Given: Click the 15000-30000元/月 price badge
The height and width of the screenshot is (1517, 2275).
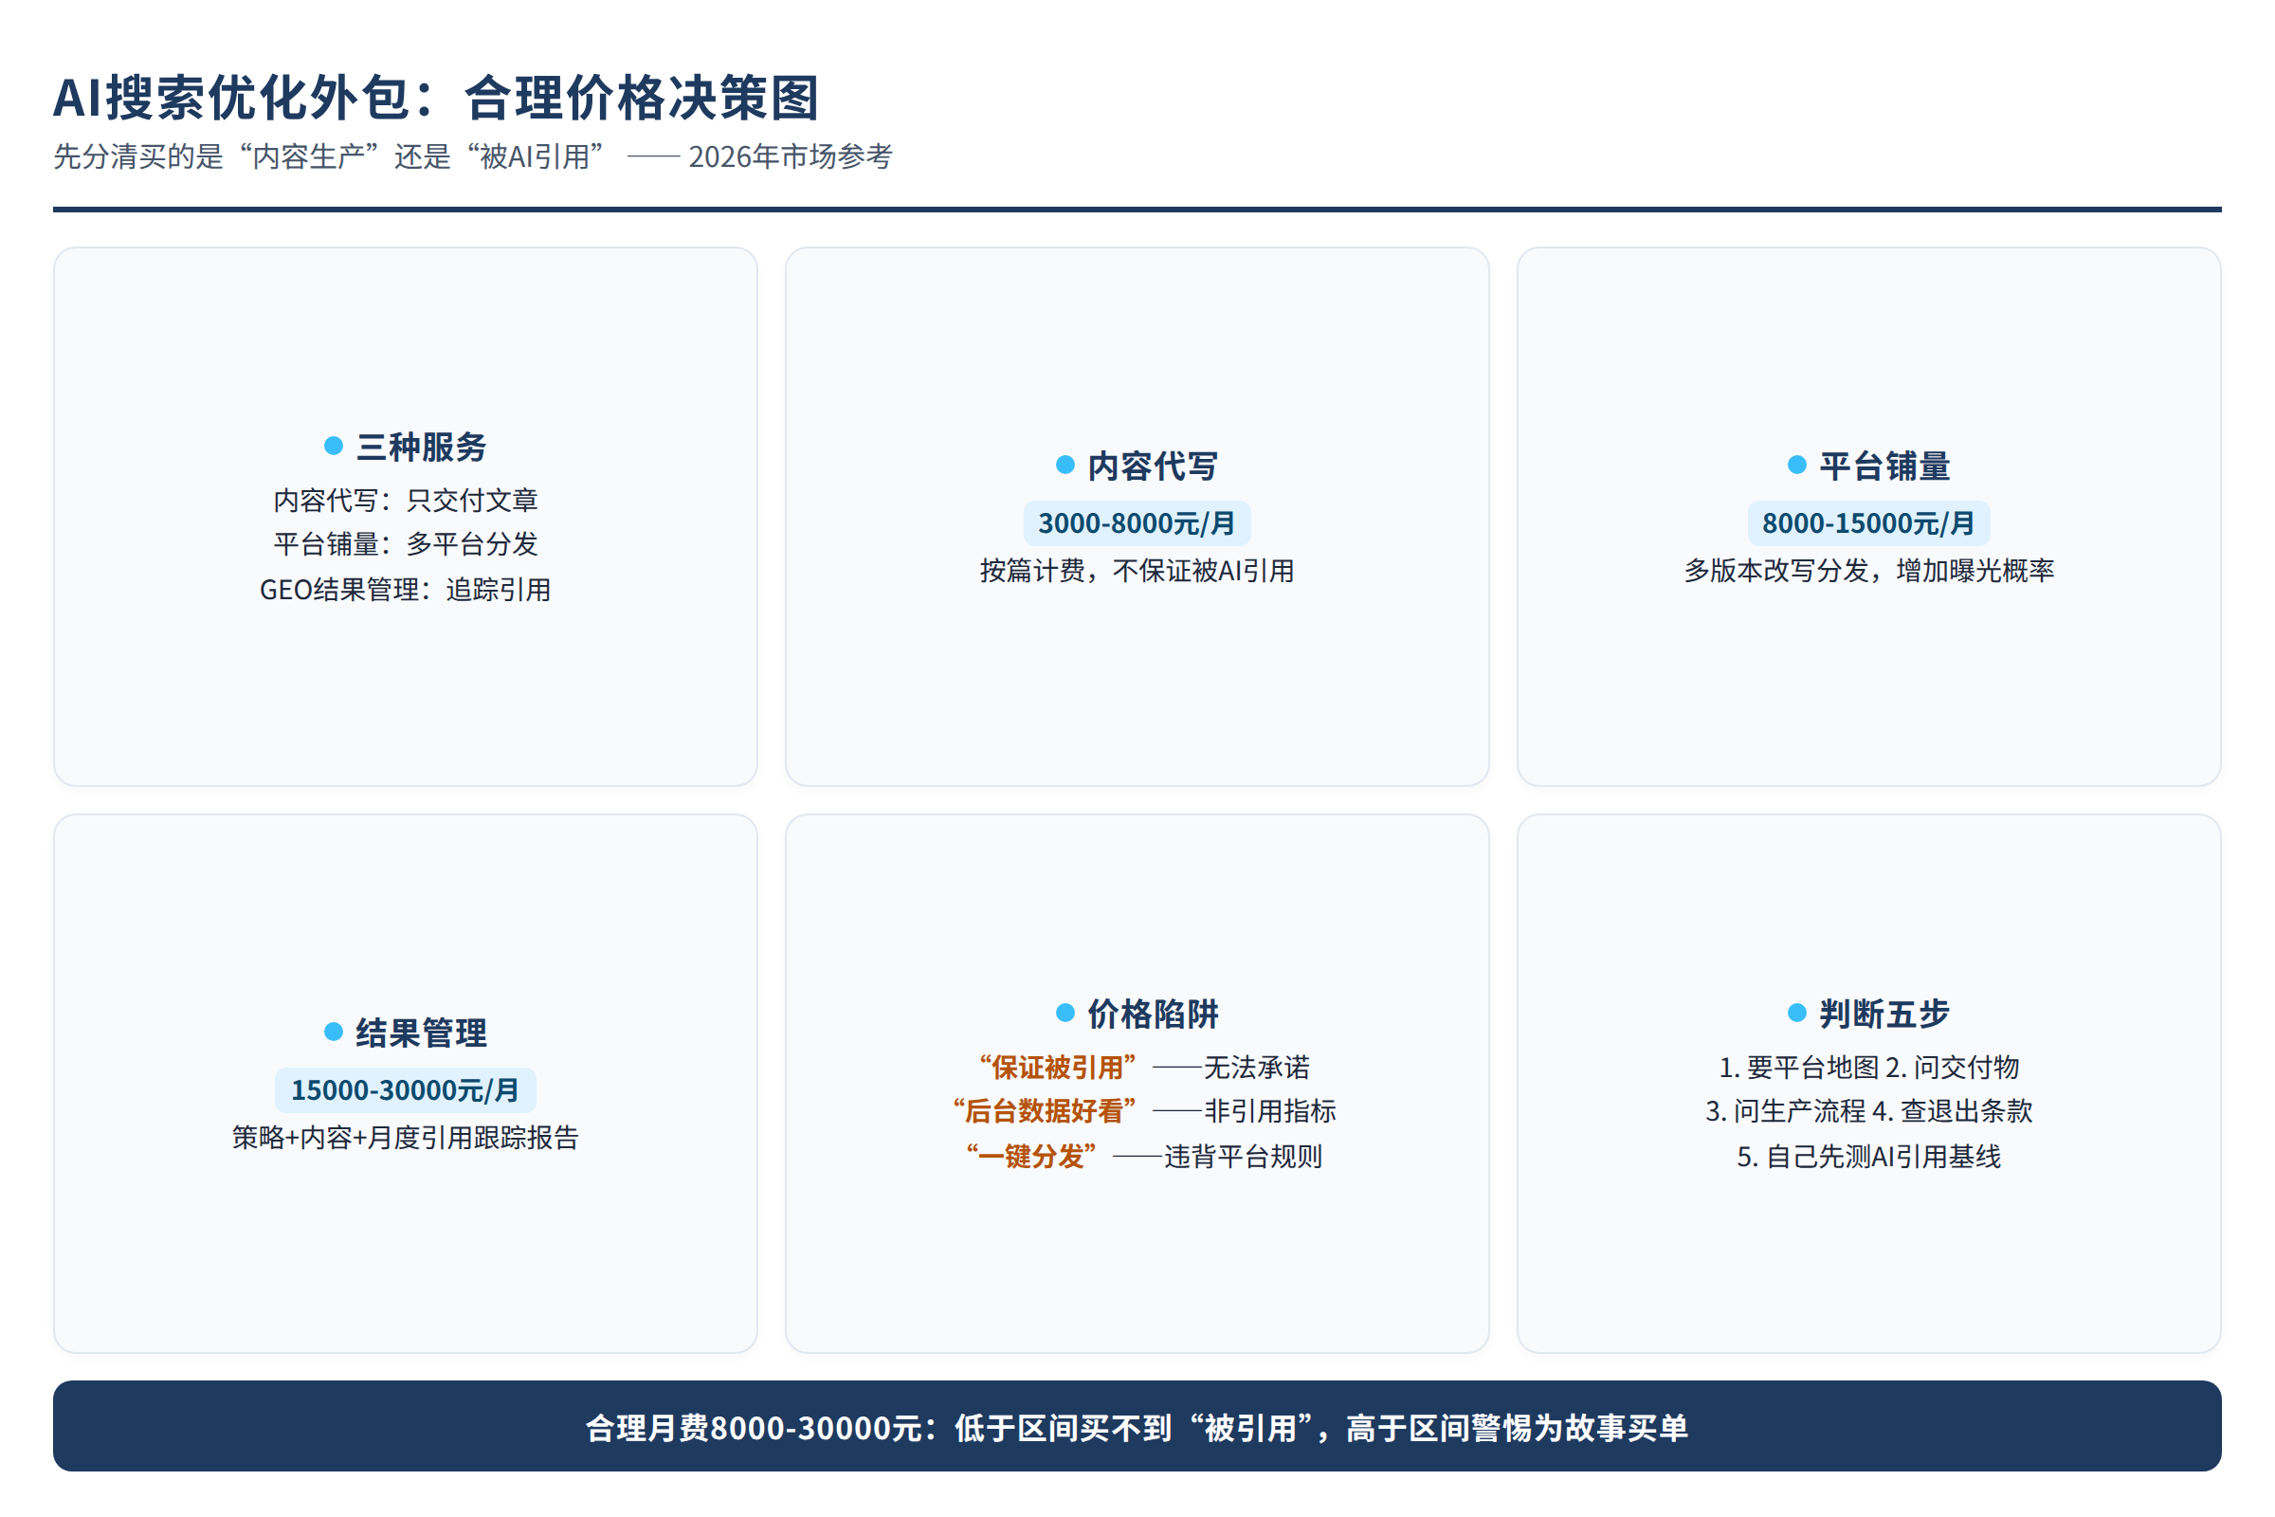Looking at the screenshot, I should click(406, 1090).
